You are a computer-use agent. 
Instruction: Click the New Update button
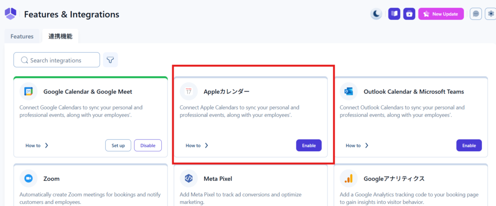(441, 14)
